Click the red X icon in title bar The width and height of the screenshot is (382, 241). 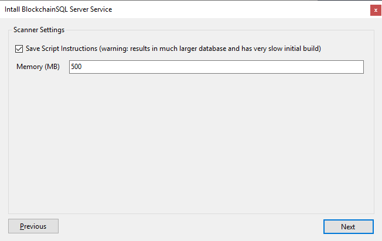pyautogui.click(x=376, y=10)
